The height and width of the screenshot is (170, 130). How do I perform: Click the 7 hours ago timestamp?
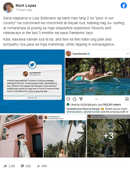pos(24,10)
